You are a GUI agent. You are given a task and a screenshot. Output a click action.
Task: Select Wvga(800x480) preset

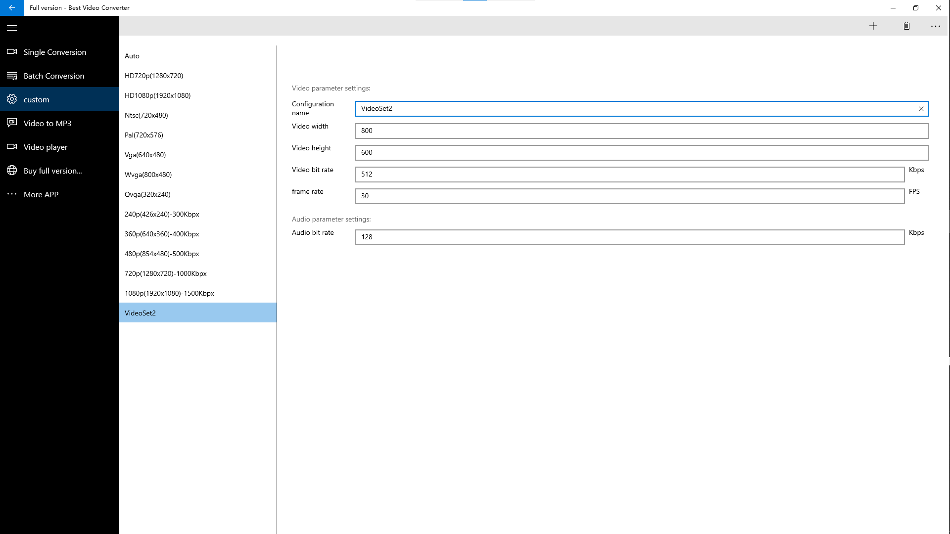point(197,175)
